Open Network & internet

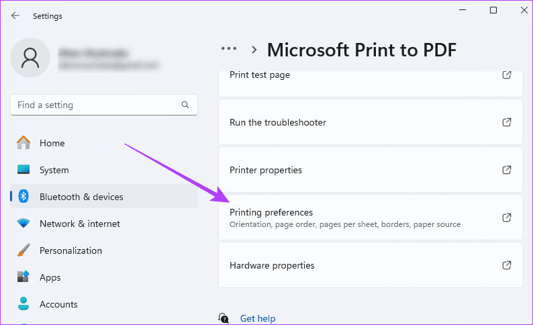coord(104,224)
